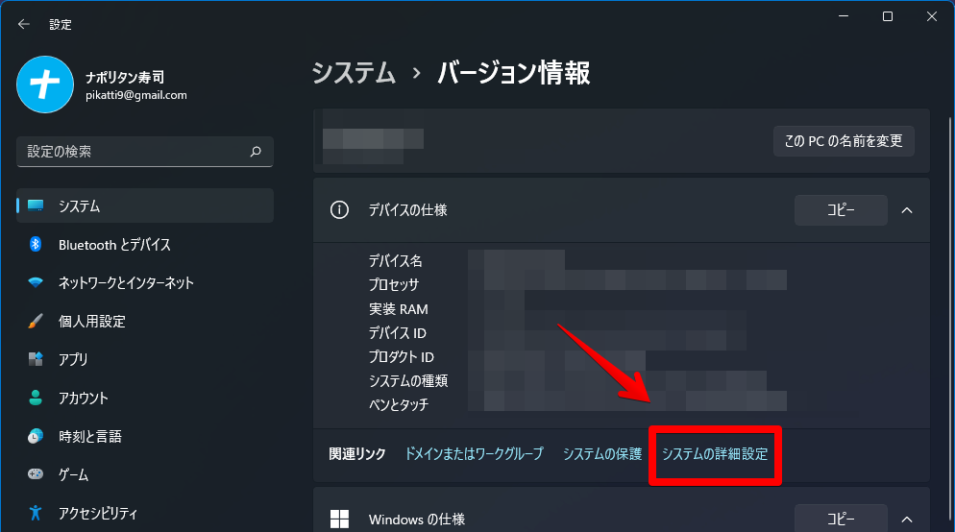This screenshot has width=955, height=532.
Task: Collapse the Windows の仕様 section chevron
Action: click(x=907, y=520)
